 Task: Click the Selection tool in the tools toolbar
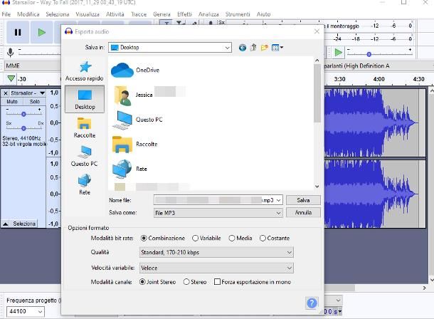[x=166, y=23]
